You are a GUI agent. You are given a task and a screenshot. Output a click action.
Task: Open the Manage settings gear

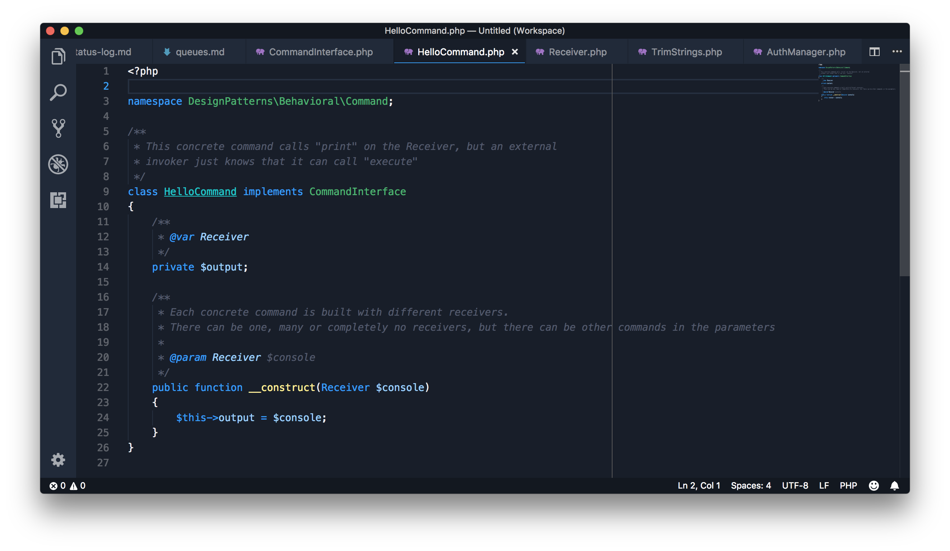click(58, 460)
